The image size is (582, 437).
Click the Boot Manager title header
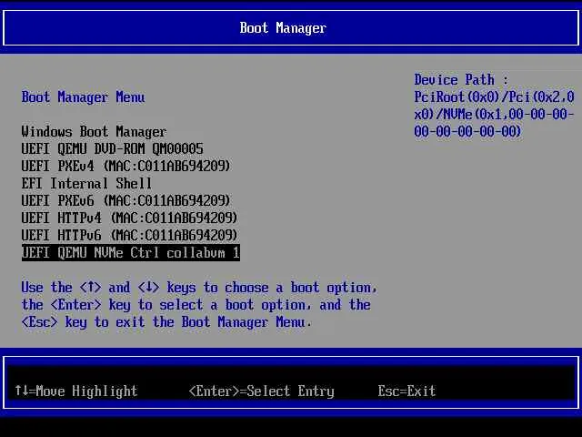coord(283,28)
